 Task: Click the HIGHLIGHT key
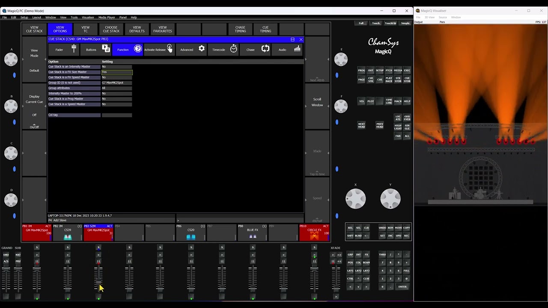coord(398,127)
